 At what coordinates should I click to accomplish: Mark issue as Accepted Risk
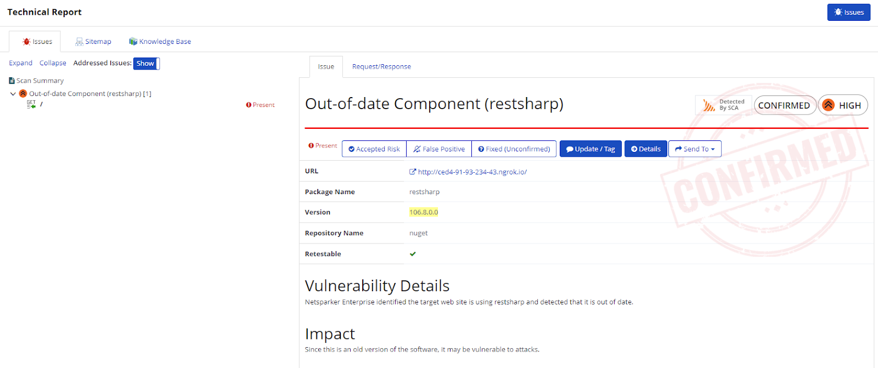tap(374, 149)
